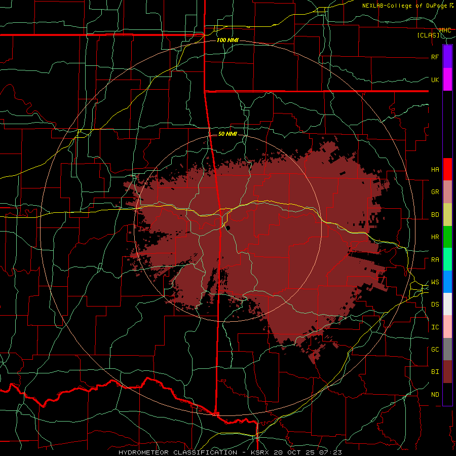Click the BD legend label

tap(435, 215)
